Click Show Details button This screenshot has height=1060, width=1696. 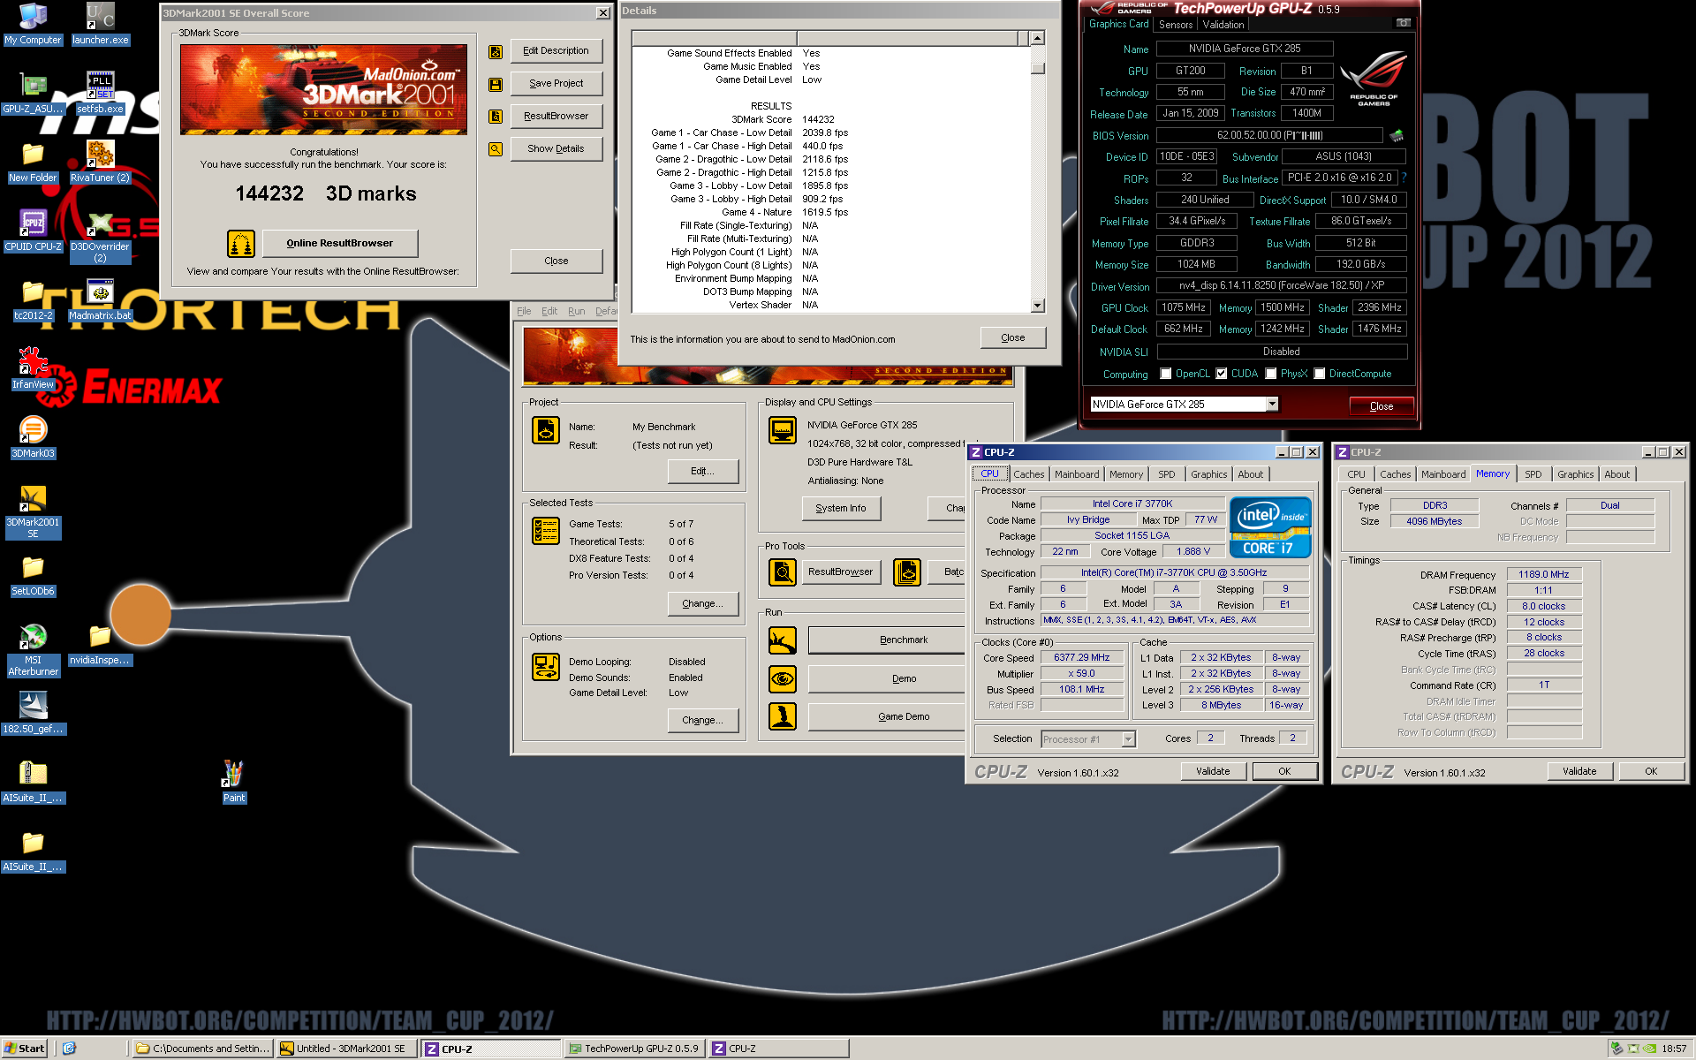556,149
